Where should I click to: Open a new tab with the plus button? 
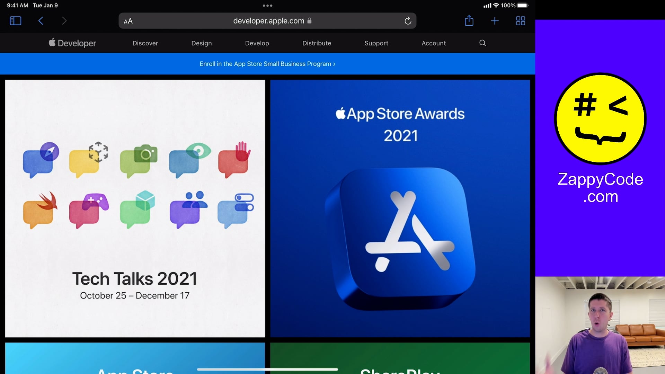click(495, 21)
